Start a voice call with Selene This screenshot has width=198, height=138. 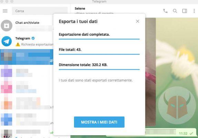165,11
